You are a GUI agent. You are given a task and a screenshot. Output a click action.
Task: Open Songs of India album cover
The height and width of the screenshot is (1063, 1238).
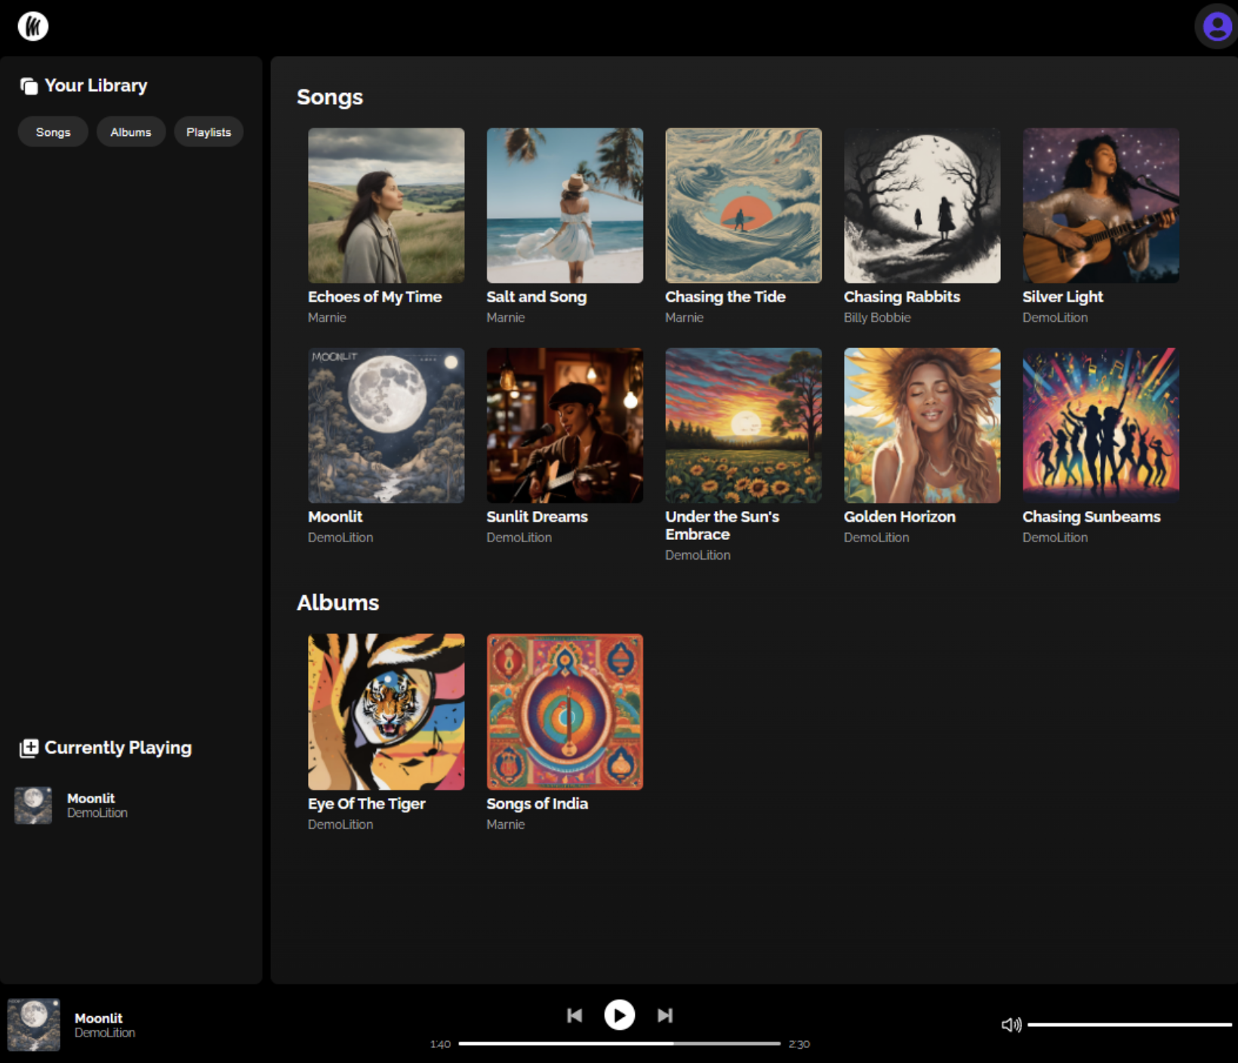(x=565, y=712)
